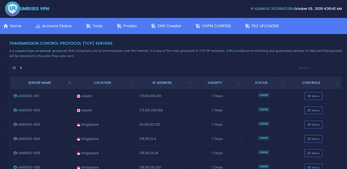
Task: Click ONLINE status badge for UNIRISES-003
Action: 264,124
